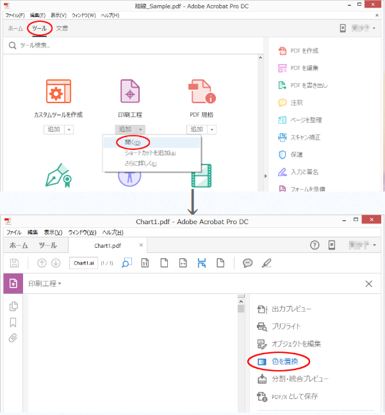The image size is (385, 415).
Task: Choose ショートカットを追加 from the context menu
Action: point(152,153)
